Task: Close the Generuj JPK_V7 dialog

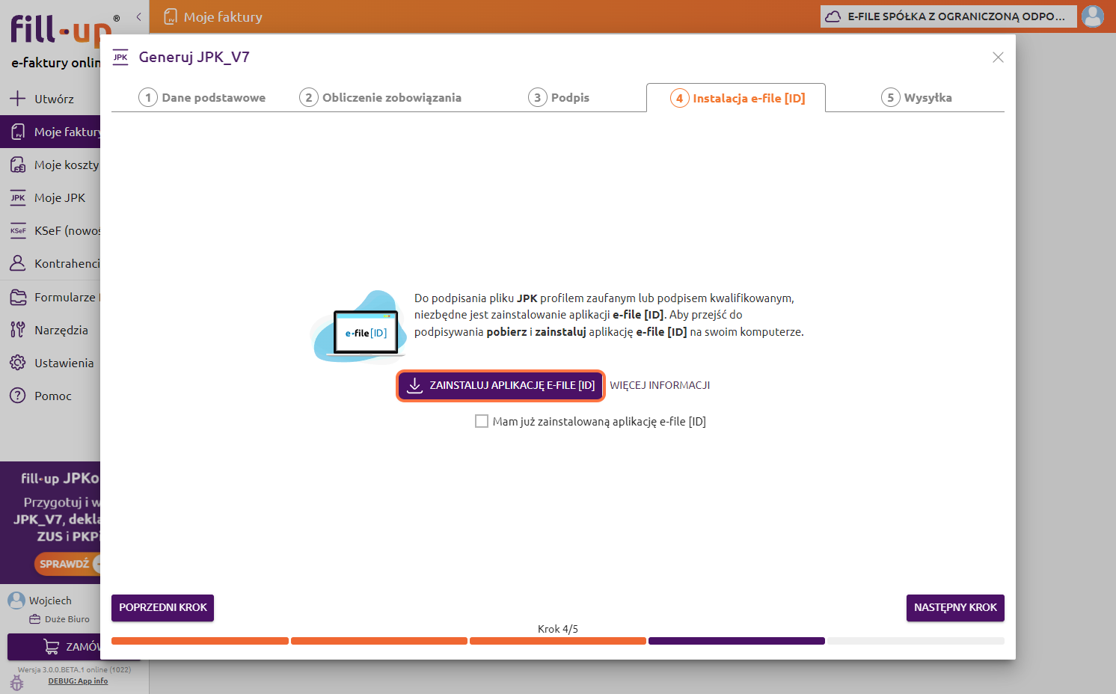Action: pyautogui.click(x=998, y=57)
